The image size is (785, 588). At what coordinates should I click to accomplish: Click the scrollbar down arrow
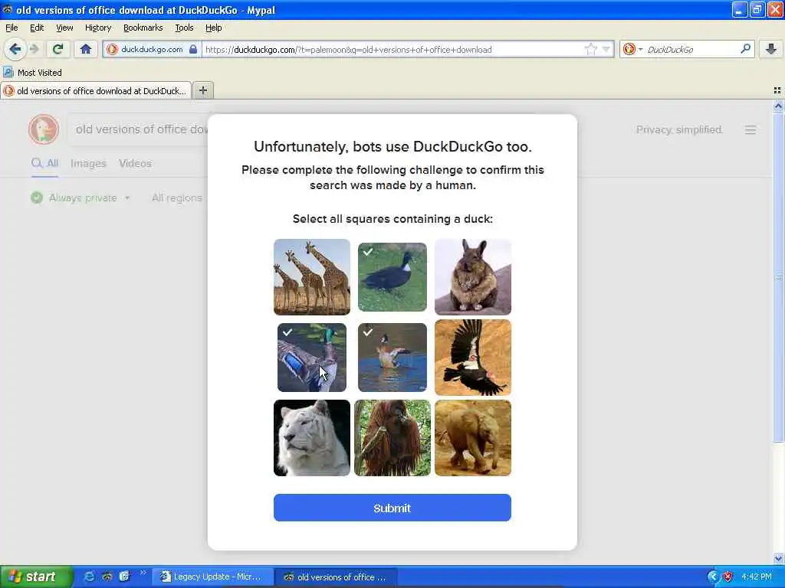(x=778, y=558)
